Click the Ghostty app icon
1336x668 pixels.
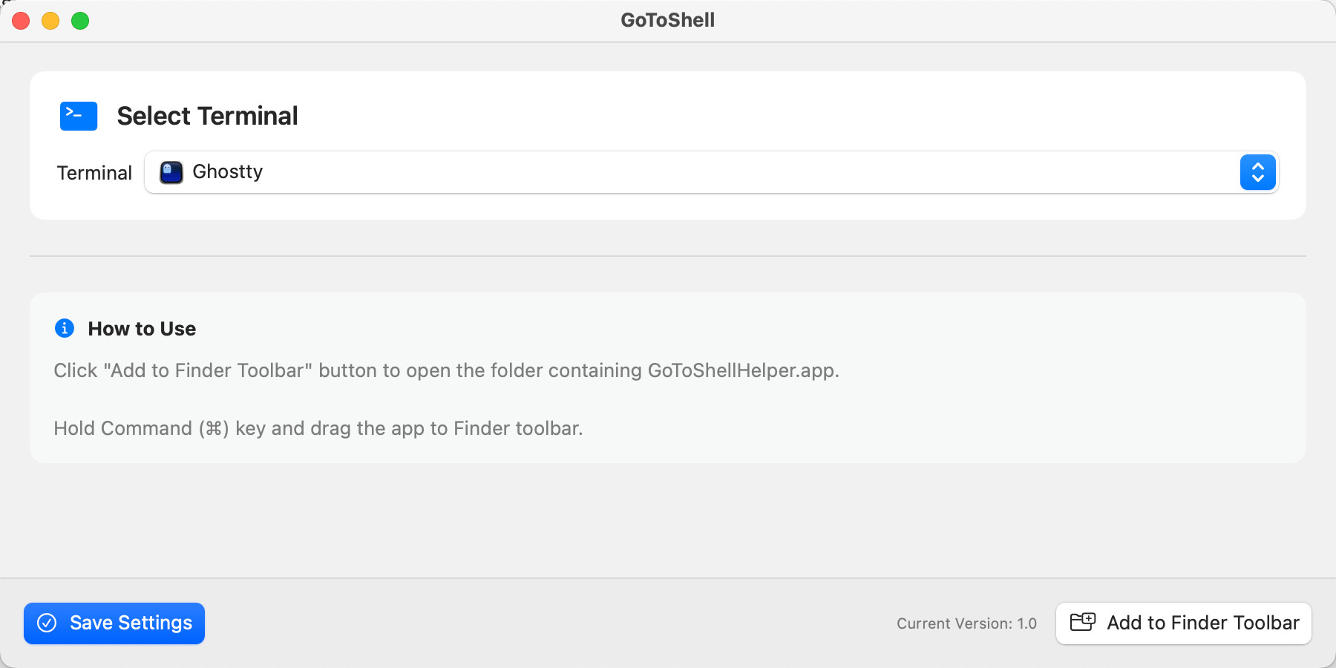click(171, 172)
